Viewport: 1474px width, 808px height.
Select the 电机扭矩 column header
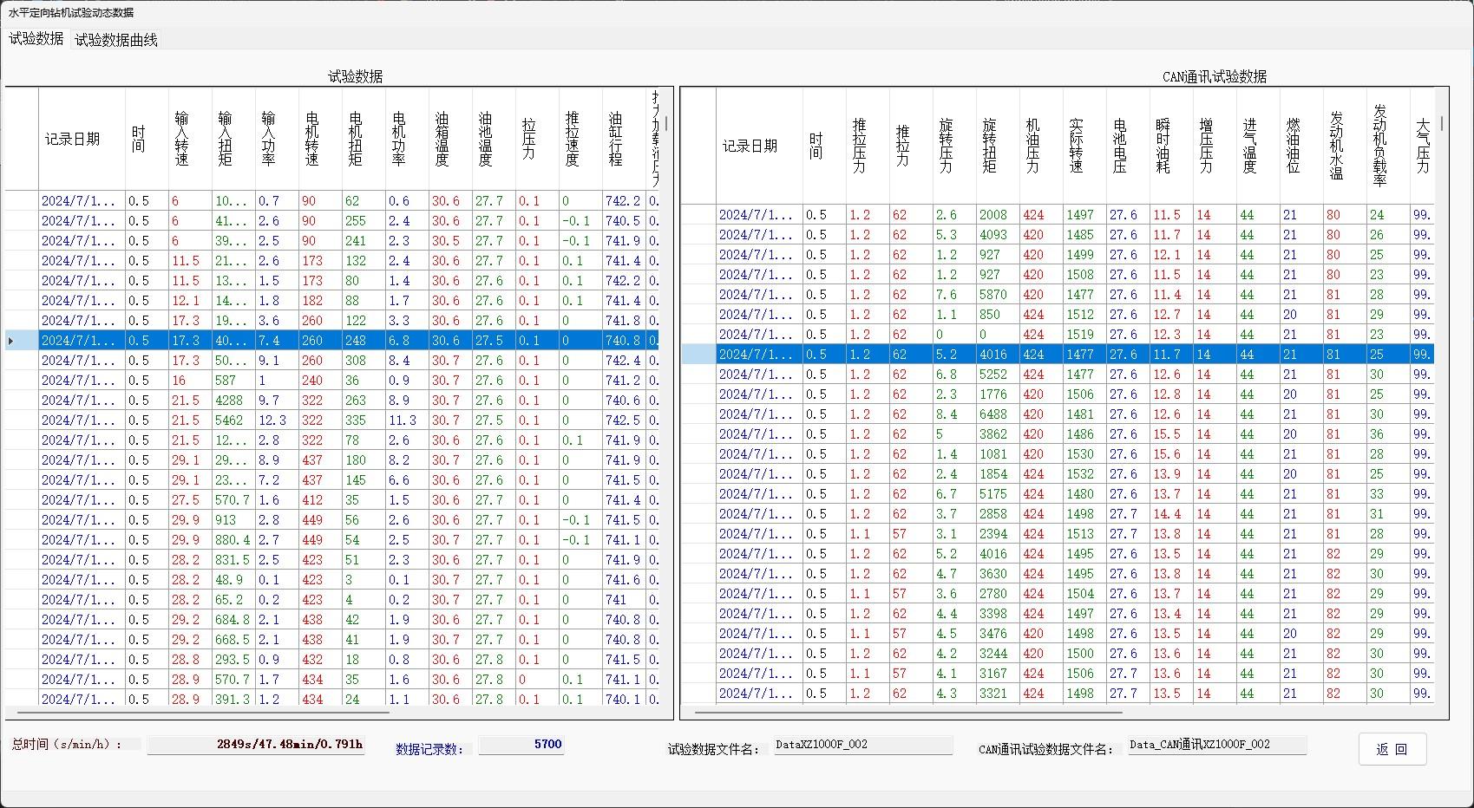click(364, 139)
